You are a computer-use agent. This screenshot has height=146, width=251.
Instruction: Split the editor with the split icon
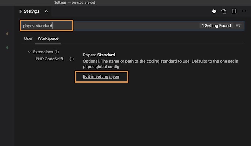[x=234, y=11]
